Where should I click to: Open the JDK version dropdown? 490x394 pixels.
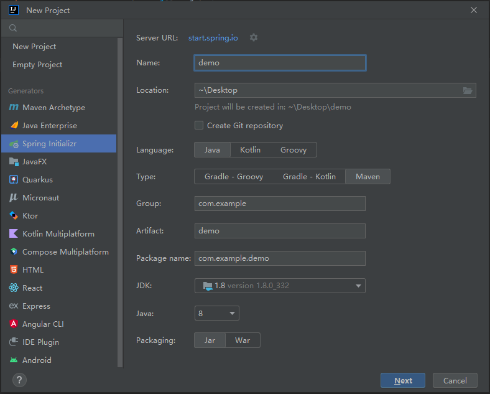[358, 286]
